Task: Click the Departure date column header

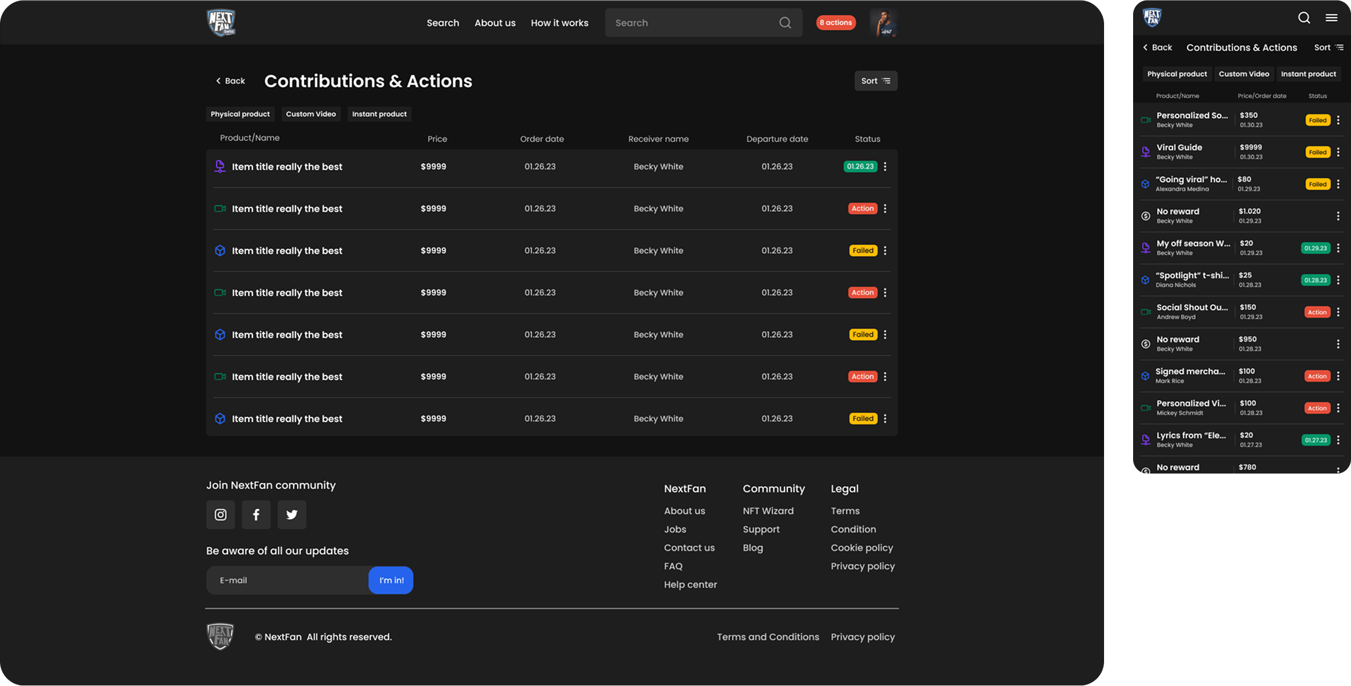Action: [x=777, y=139]
